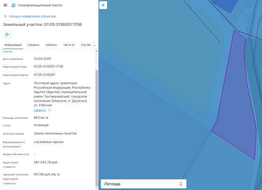The height and width of the screenshot is (190, 262).
Task: Open the Объекты tab
Action: [51, 45]
